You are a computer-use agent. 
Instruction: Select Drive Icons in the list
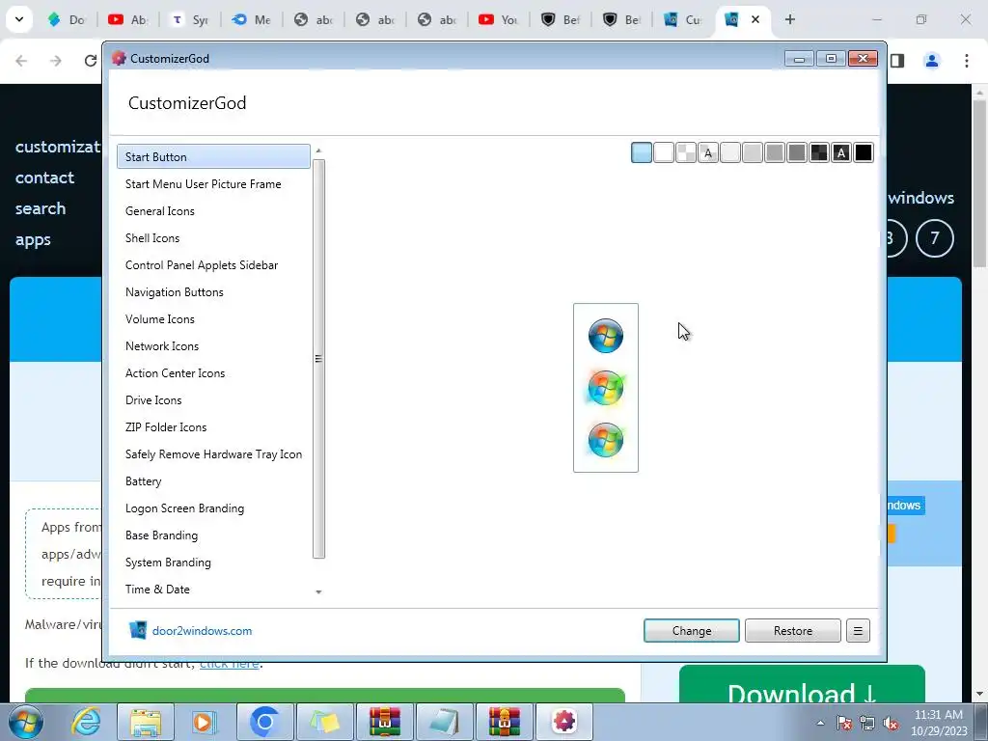click(213, 400)
